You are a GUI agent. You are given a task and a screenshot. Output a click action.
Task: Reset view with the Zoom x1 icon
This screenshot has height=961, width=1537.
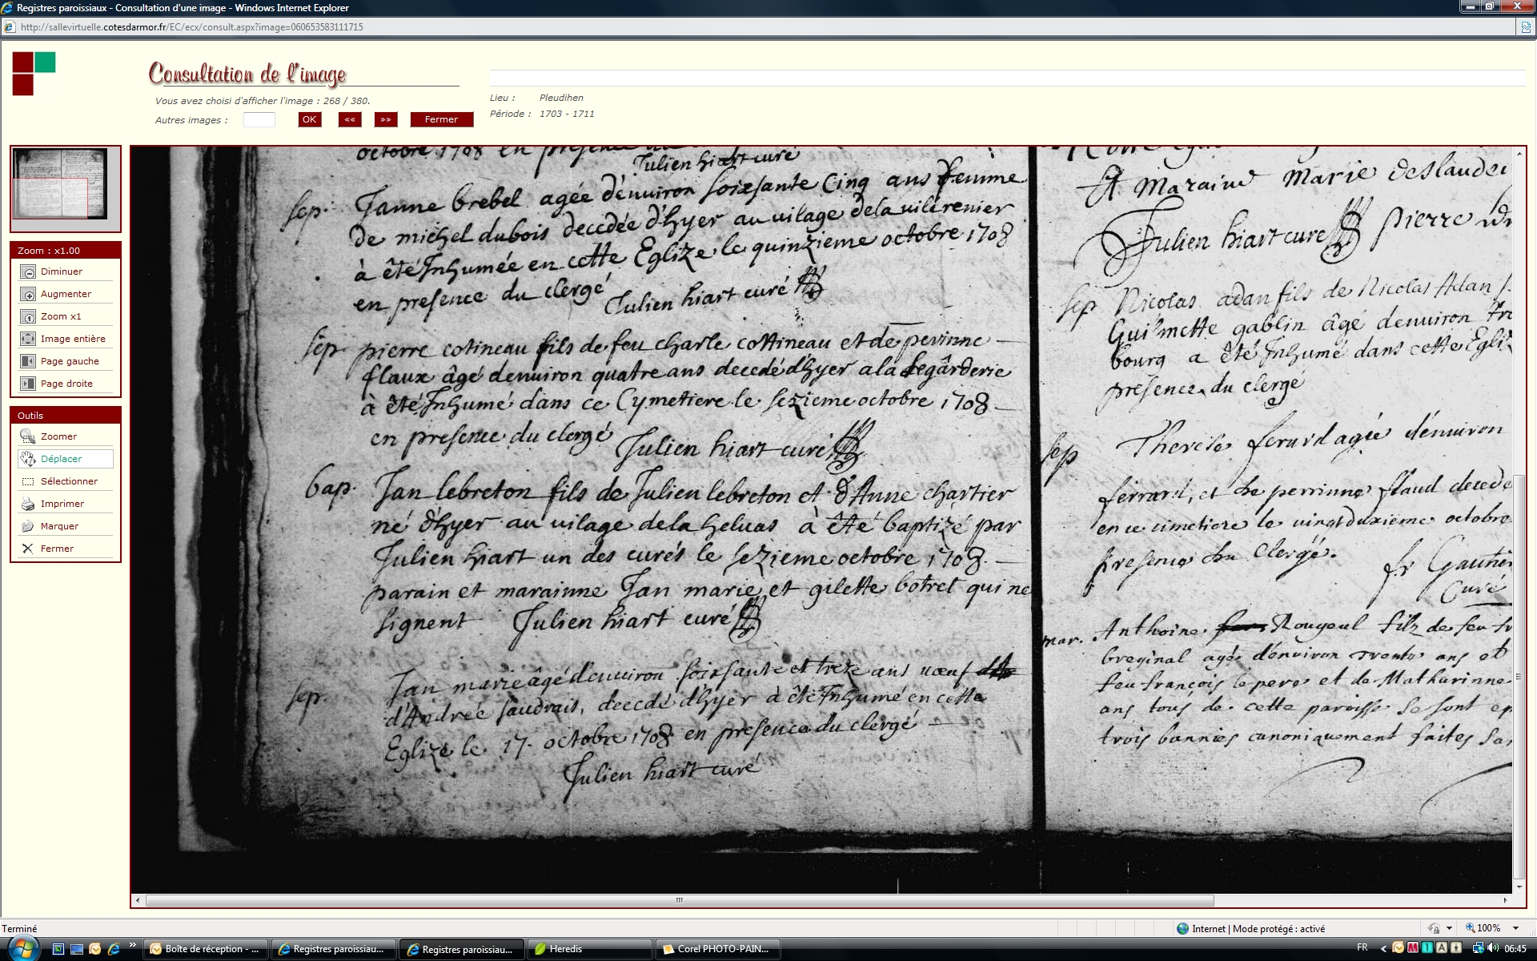[x=28, y=317]
